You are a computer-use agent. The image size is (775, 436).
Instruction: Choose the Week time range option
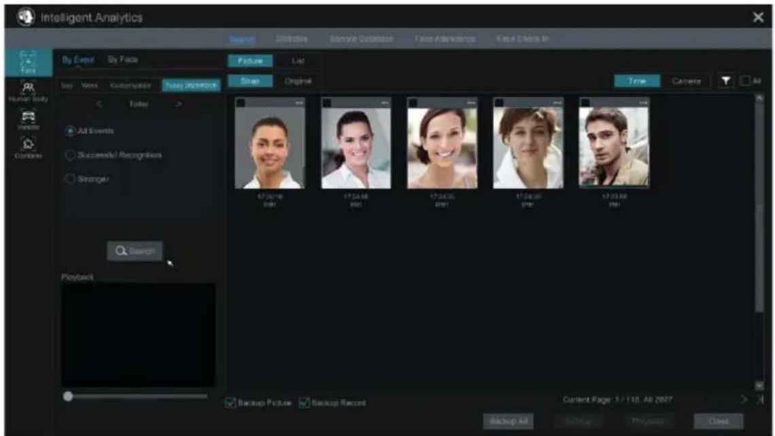90,86
